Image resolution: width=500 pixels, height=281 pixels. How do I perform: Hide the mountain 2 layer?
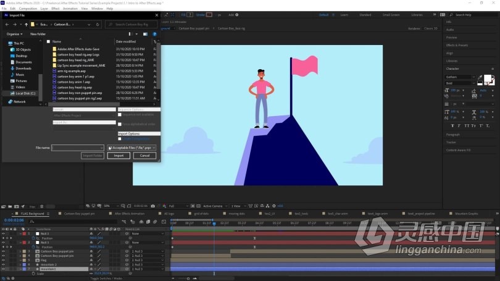[3, 264]
